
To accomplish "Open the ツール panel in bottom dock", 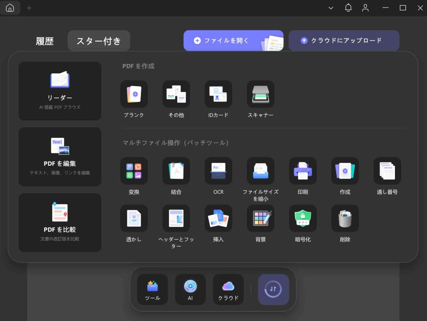I will [153, 289].
